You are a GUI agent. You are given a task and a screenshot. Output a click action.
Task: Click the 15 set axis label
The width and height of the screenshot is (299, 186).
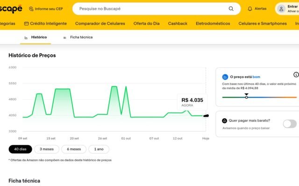(51, 139)
